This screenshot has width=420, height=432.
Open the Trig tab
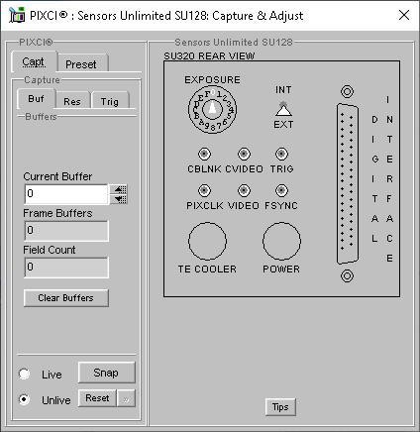coord(110,101)
